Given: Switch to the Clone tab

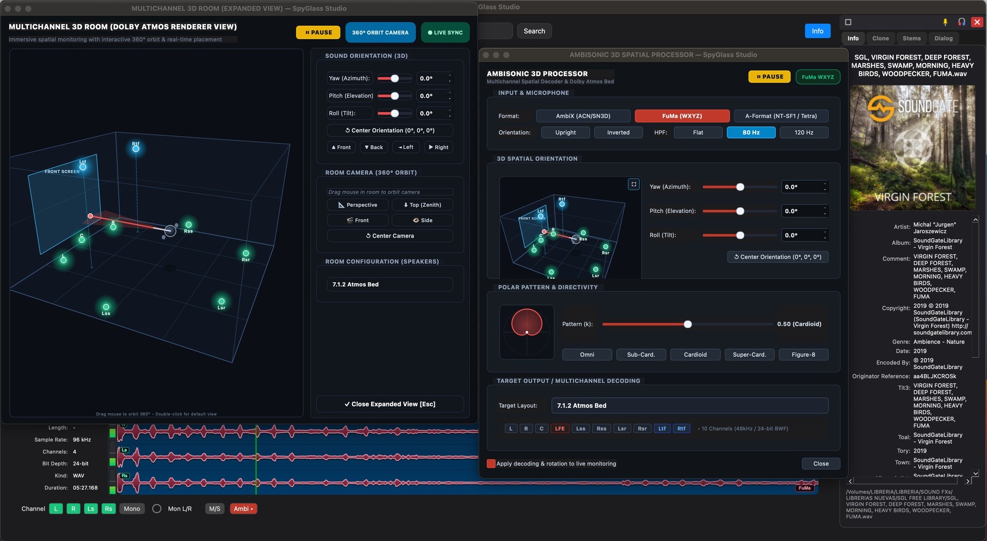Looking at the screenshot, I should coord(880,38).
